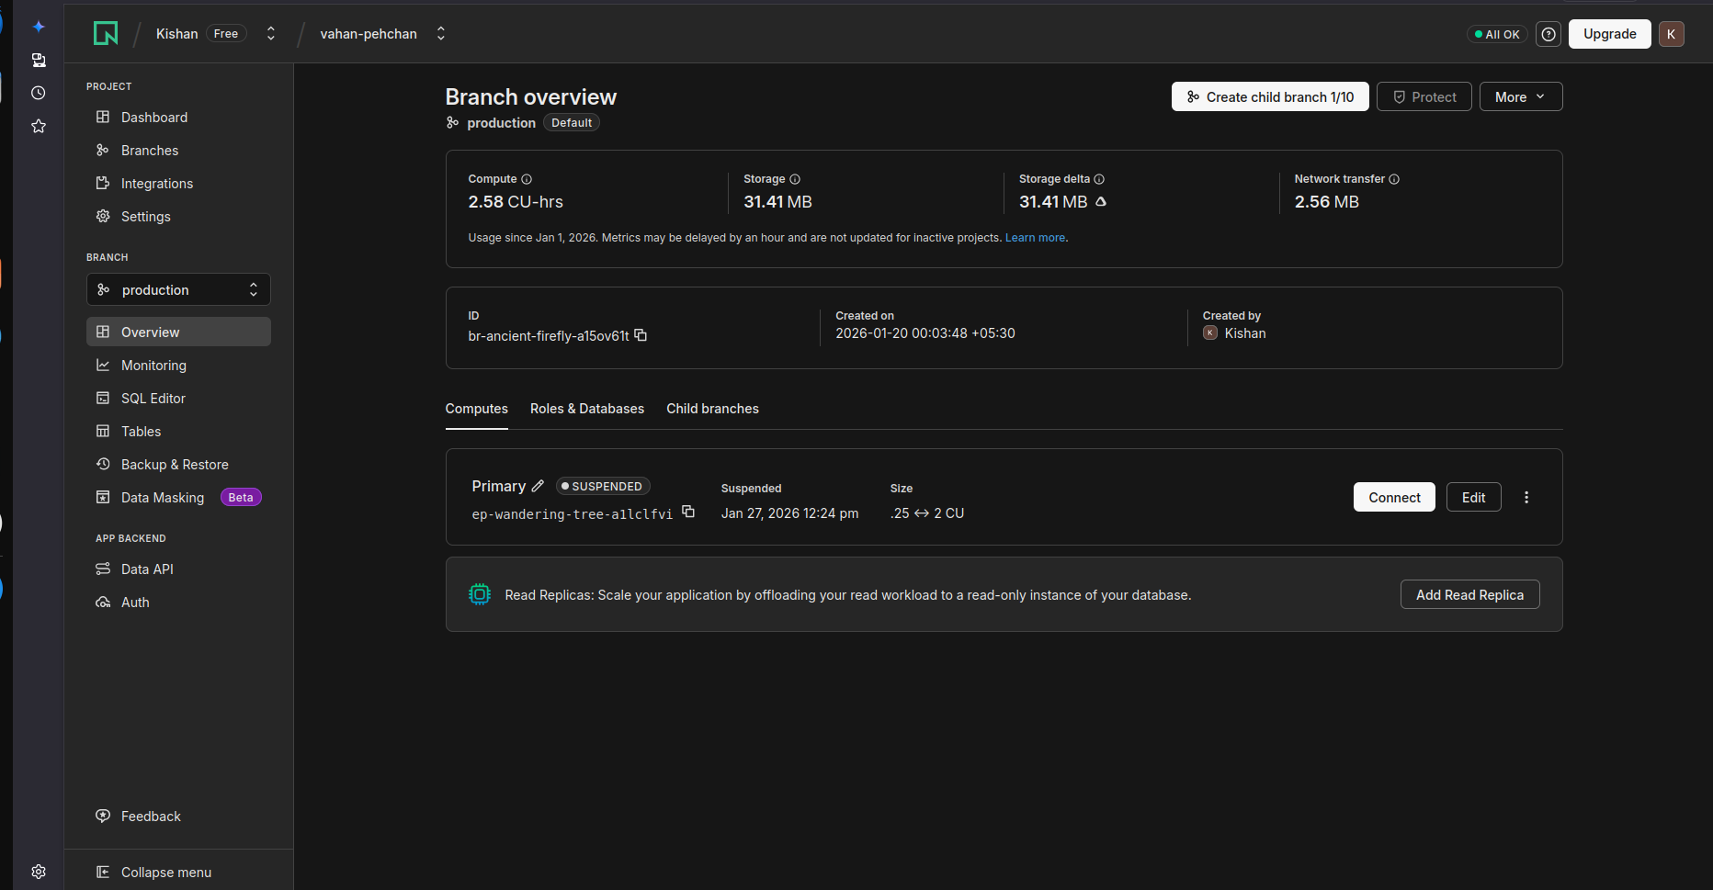1713x890 pixels.
Task: Expand the vahan-pehchan project switcher
Action: pos(440,34)
